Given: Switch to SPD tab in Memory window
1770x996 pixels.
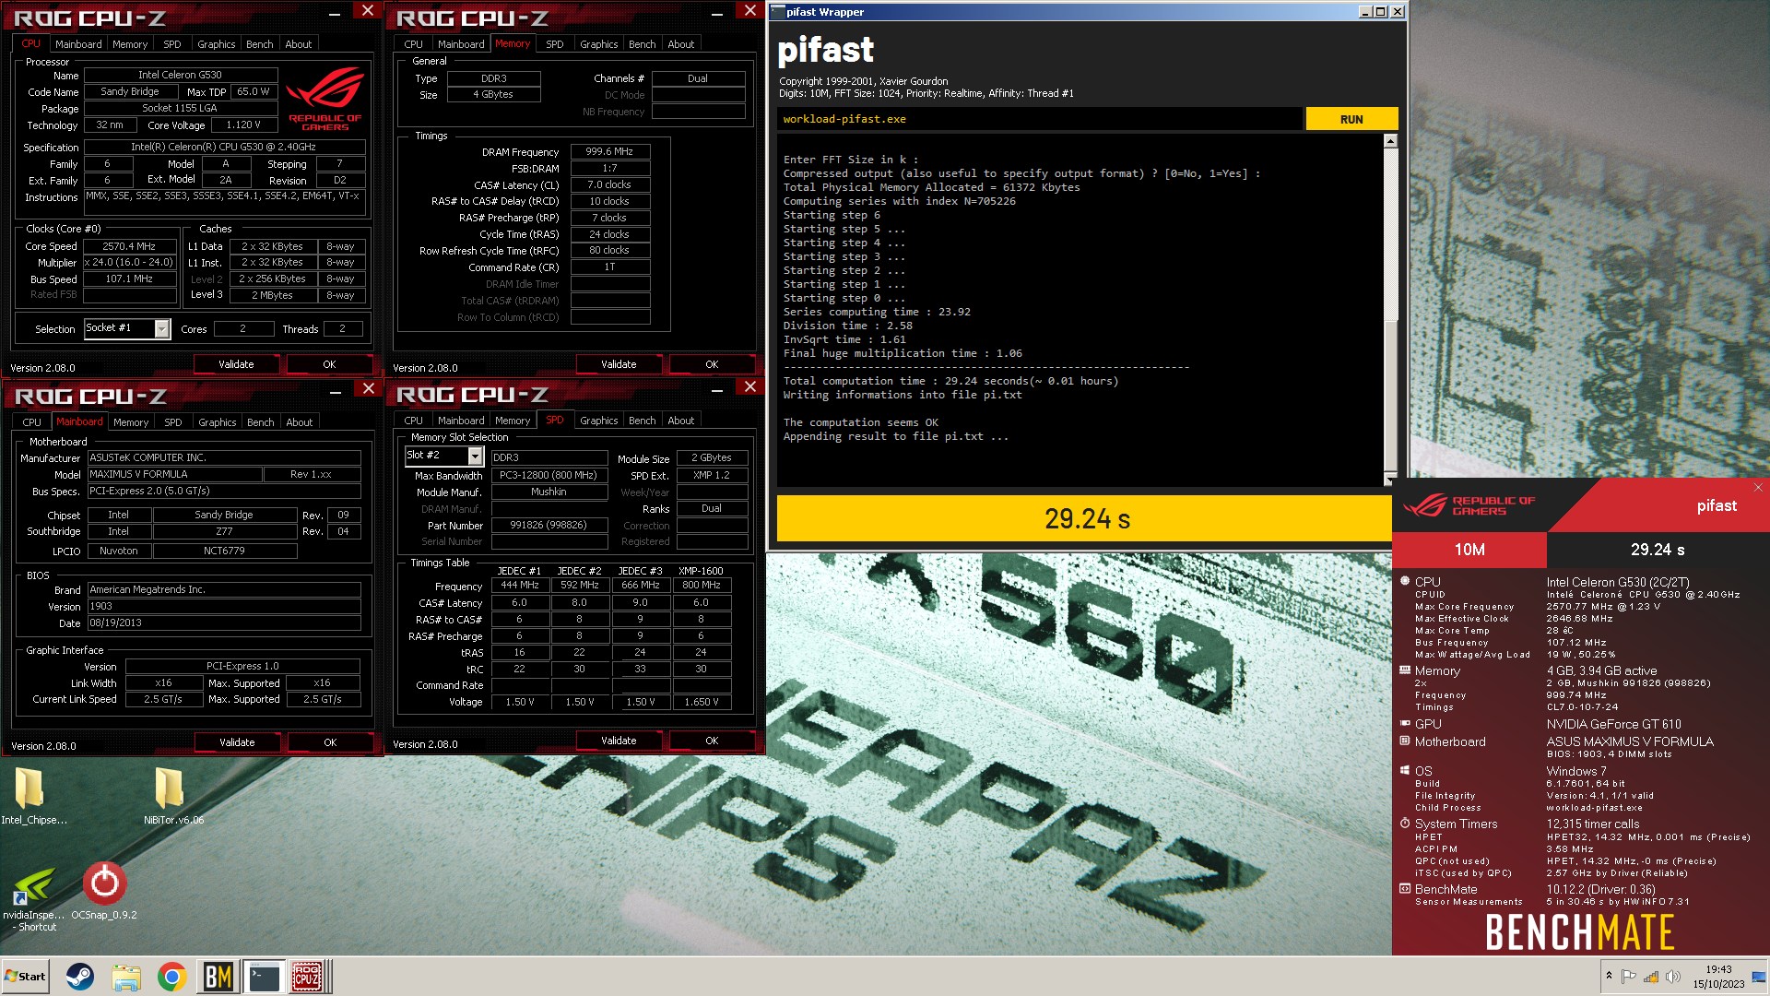Looking at the screenshot, I should 554,44.
